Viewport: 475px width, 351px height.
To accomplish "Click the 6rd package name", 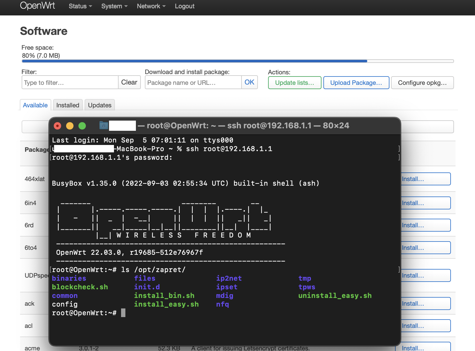I will pyautogui.click(x=29, y=225).
